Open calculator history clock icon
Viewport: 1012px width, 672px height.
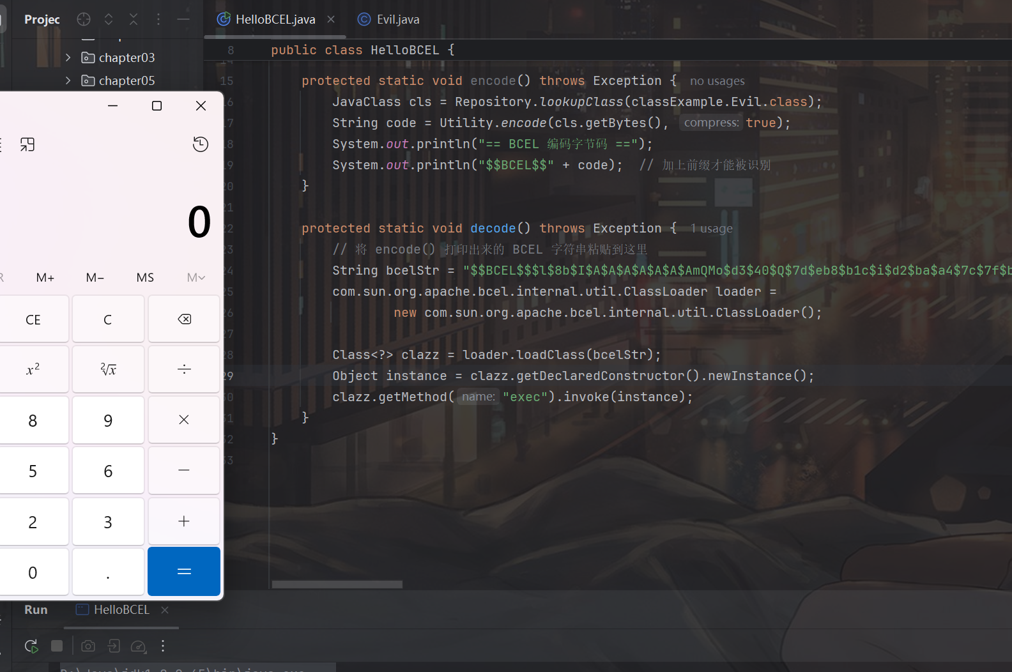201,144
